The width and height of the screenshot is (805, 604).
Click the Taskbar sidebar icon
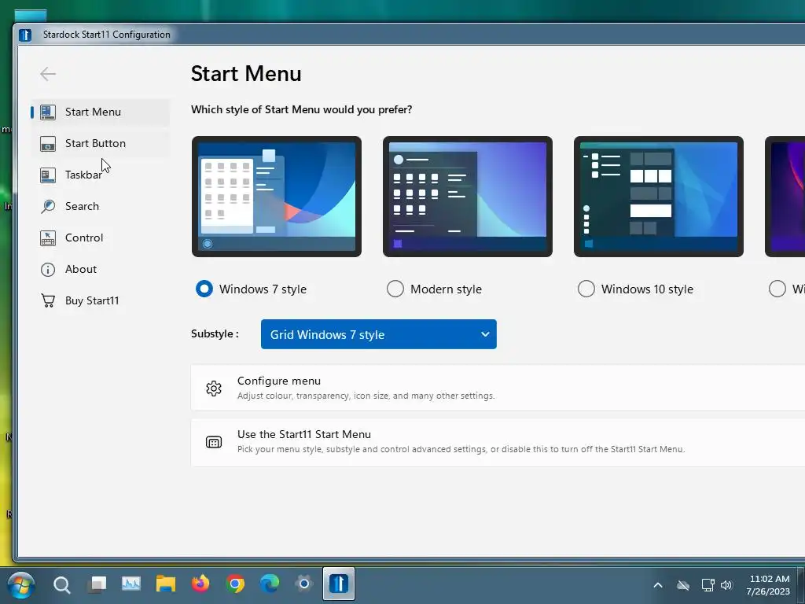tap(48, 175)
